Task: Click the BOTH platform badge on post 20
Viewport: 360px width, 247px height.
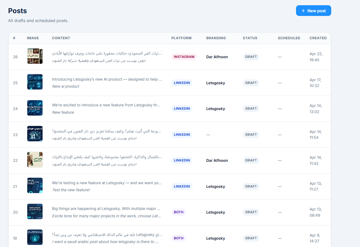Action: 178,212
